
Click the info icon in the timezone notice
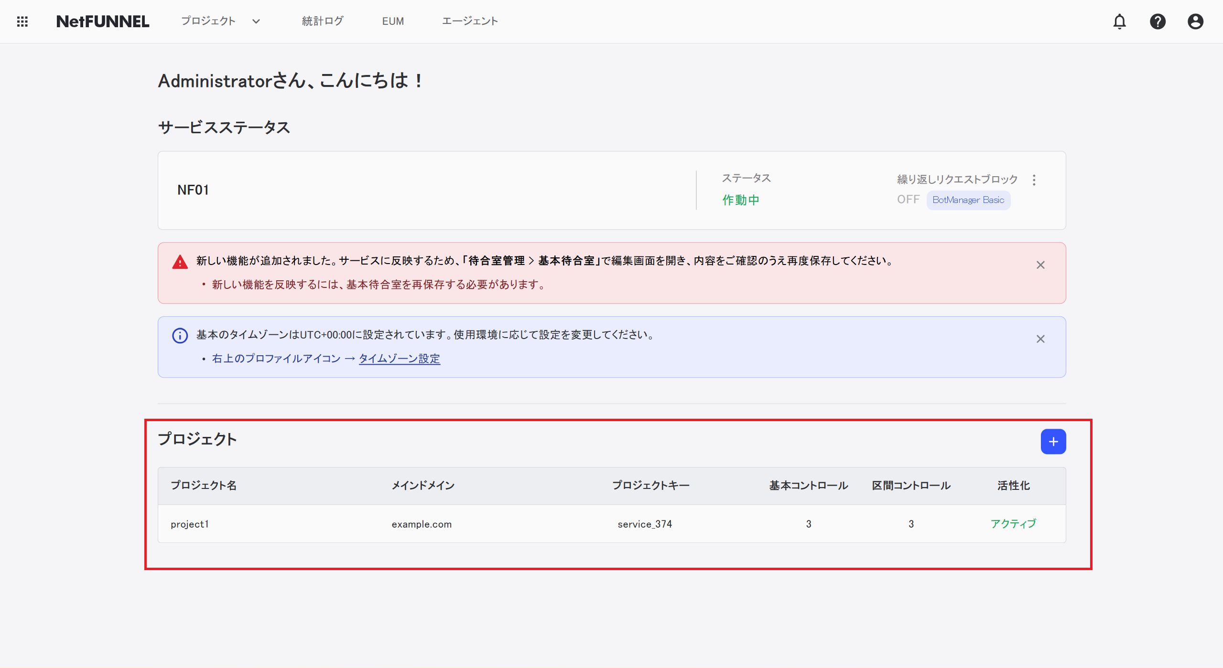179,335
